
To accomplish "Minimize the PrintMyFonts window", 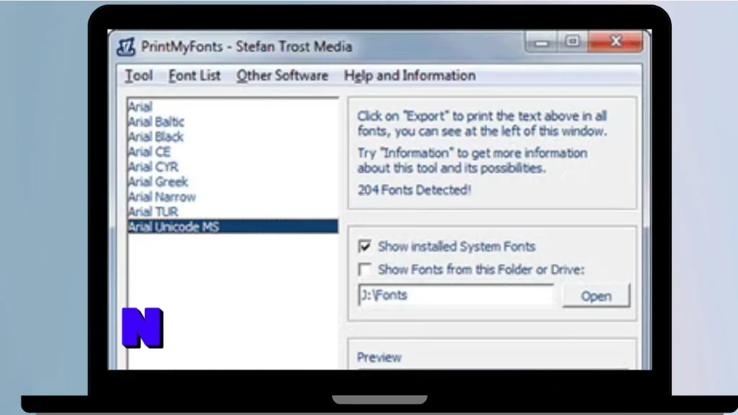I will point(541,43).
